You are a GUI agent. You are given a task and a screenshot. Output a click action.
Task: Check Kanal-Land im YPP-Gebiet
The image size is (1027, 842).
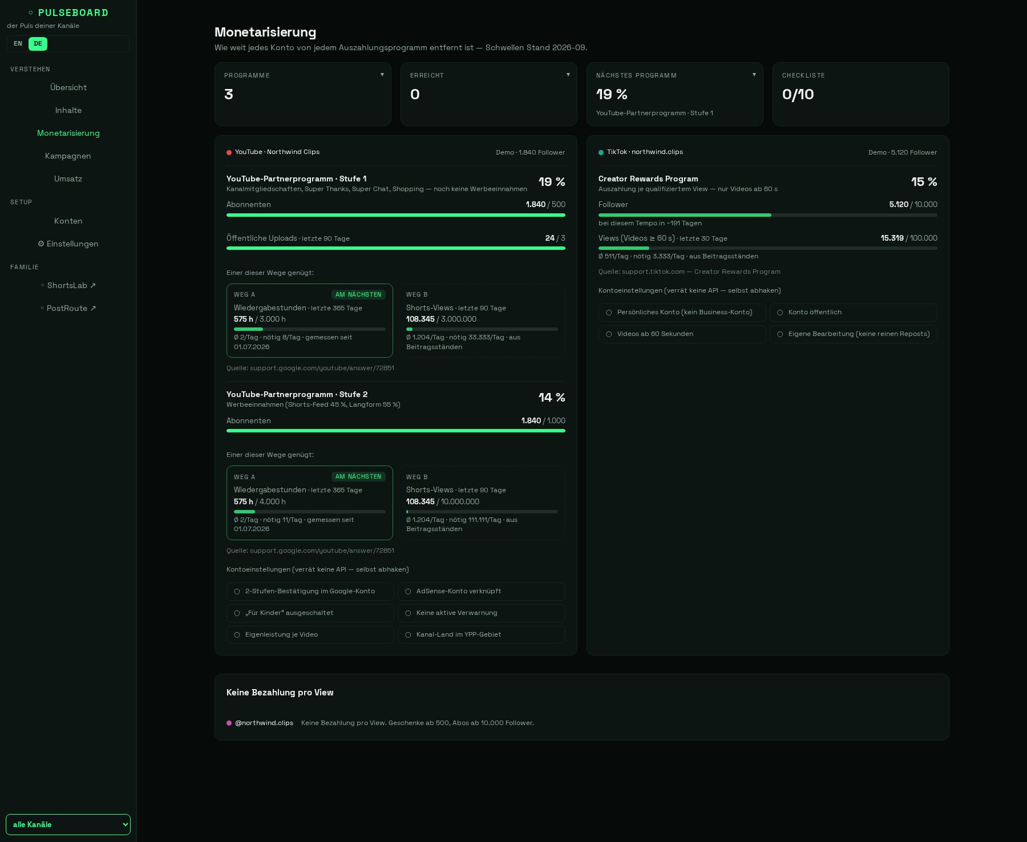pos(481,634)
